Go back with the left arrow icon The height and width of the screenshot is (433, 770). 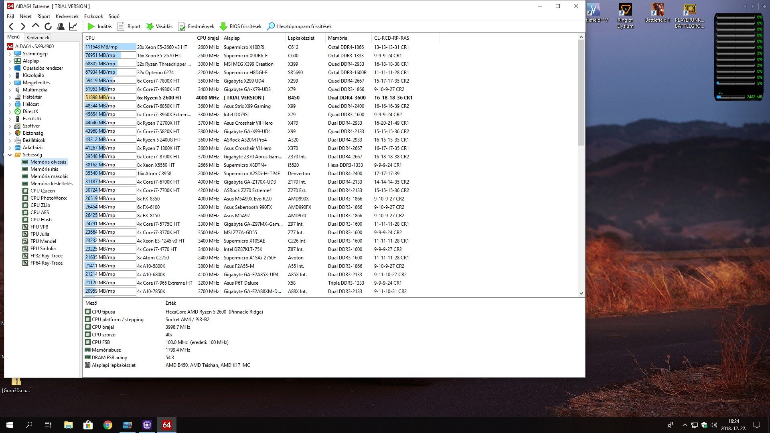tap(11, 26)
